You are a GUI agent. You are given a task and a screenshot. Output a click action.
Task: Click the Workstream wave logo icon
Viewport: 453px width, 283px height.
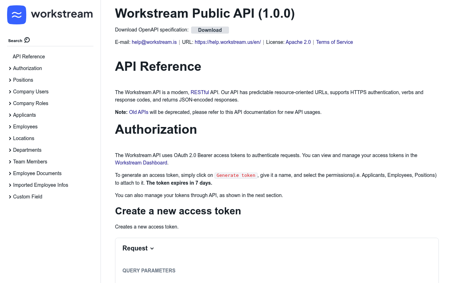(17, 15)
